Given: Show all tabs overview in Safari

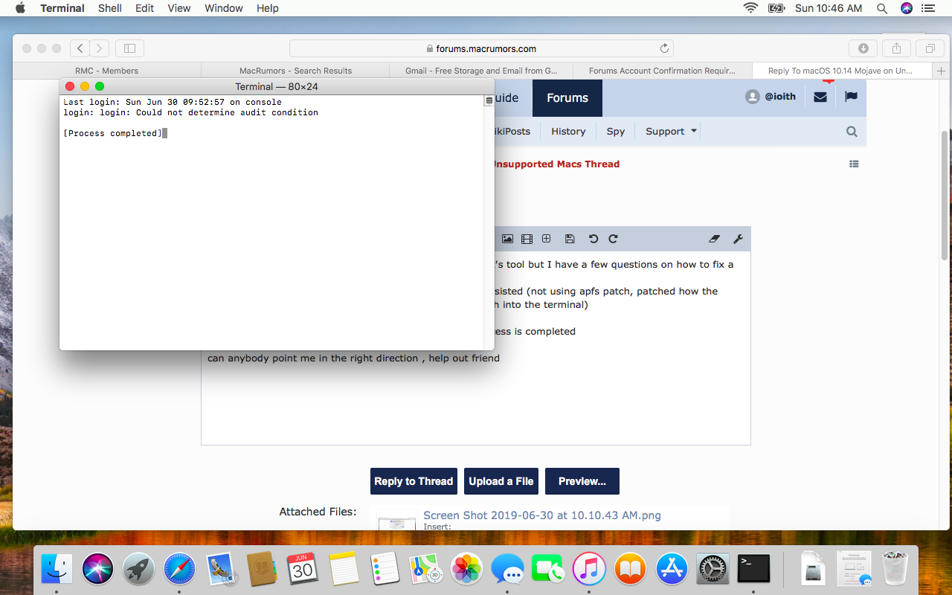Looking at the screenshot, I should pyautogui.click(x=930, y=48).
